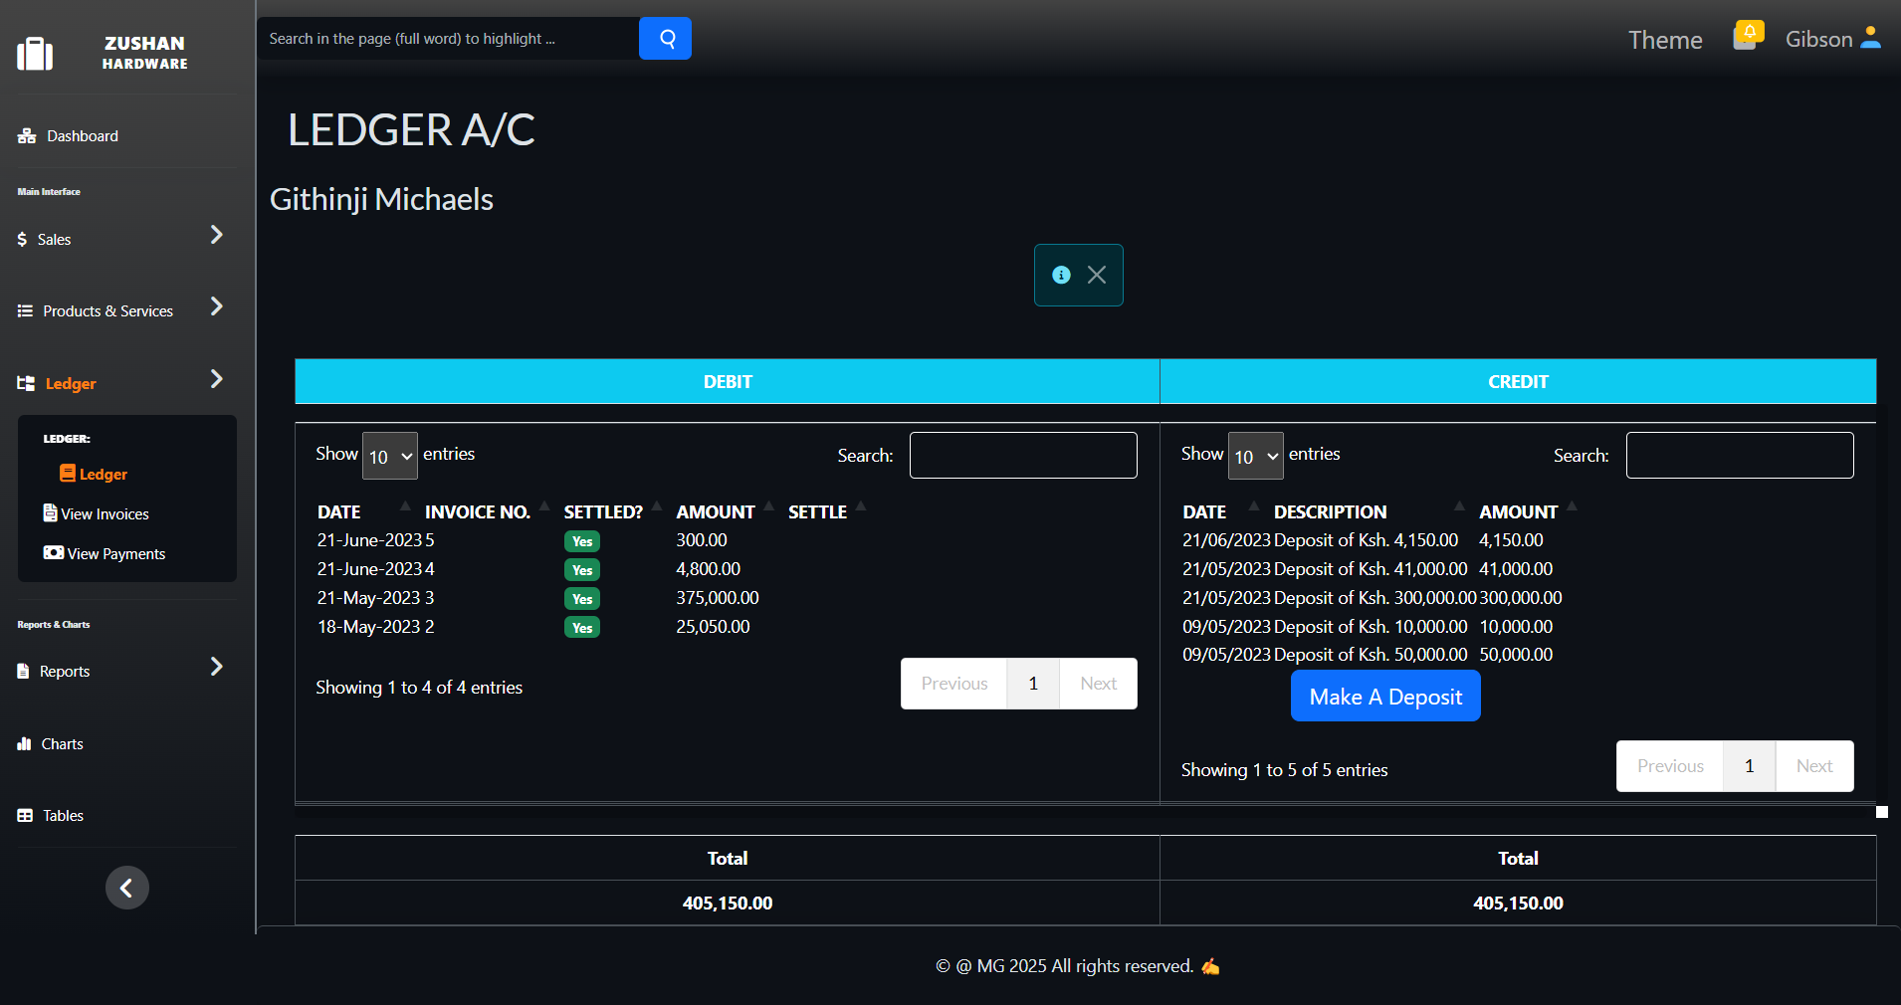1901x1005 pixels.
Task: Open credit table entries count dropdown
Action: pyautogui.click(x=1255, y=457)
